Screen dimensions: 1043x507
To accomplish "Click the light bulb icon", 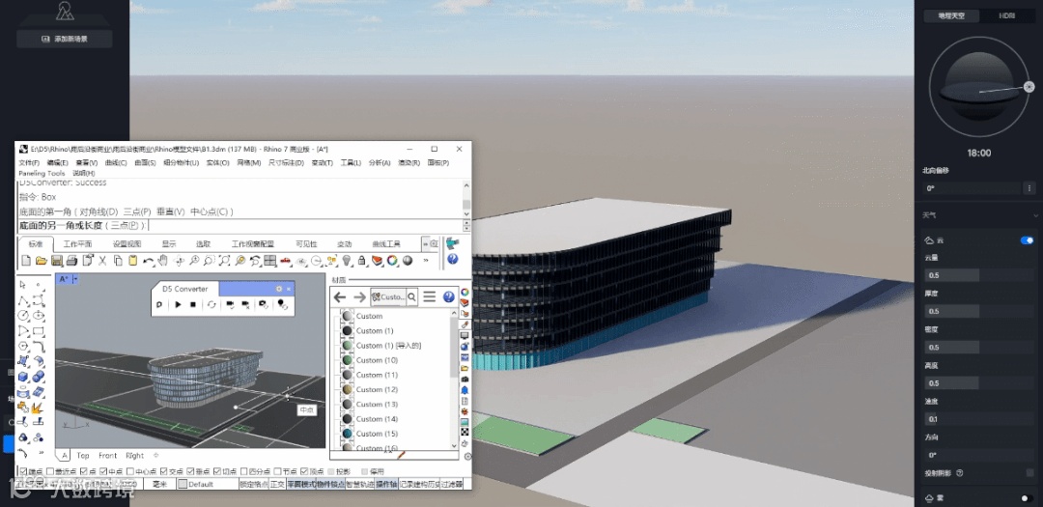I will click(347, 261).
